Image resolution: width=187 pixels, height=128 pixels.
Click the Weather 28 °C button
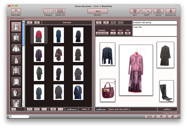tap(98, 11)
